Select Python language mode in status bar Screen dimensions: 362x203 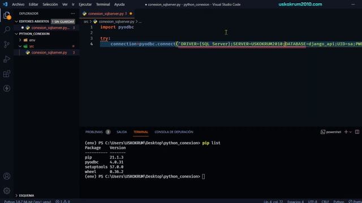[x=339, y=201]
